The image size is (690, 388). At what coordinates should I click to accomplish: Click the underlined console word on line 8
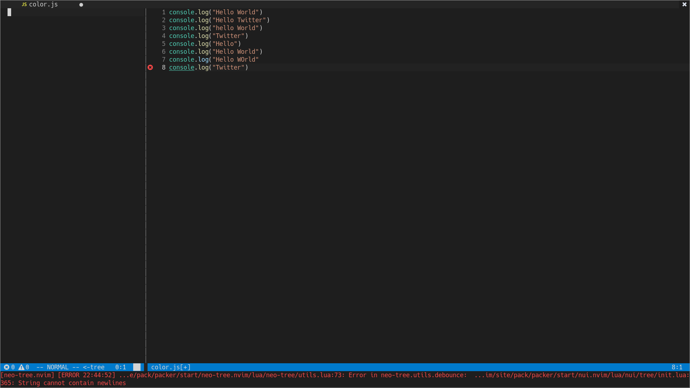pos(182,67)
